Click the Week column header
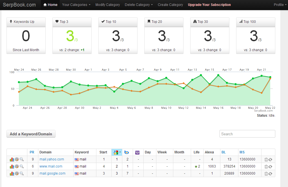Viewport: 288px width, 187px height. [x=162, y=152]
